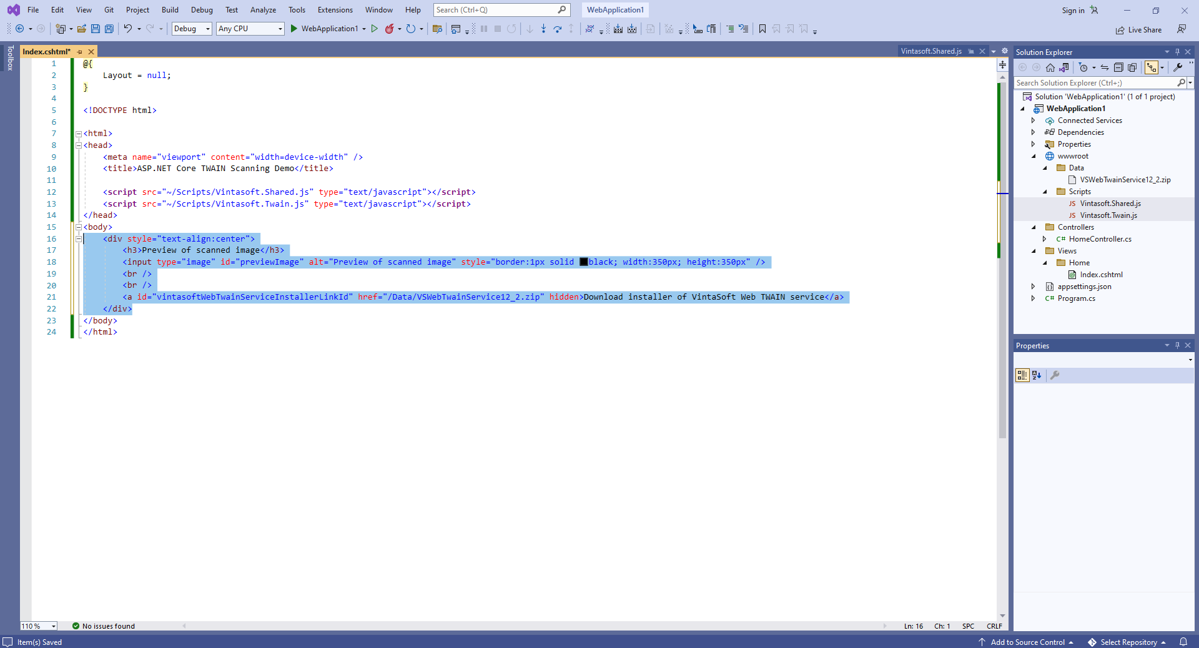Screen dimensions: 1199x648
Task: Collapse the Scripts folder in Solution Explorer
Action: [1045, 192]
